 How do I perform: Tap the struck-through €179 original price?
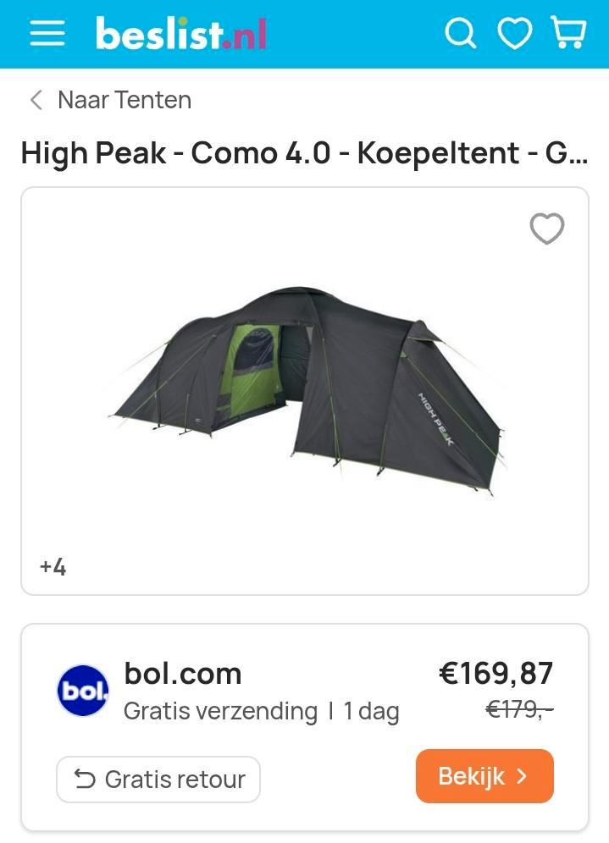519,709
